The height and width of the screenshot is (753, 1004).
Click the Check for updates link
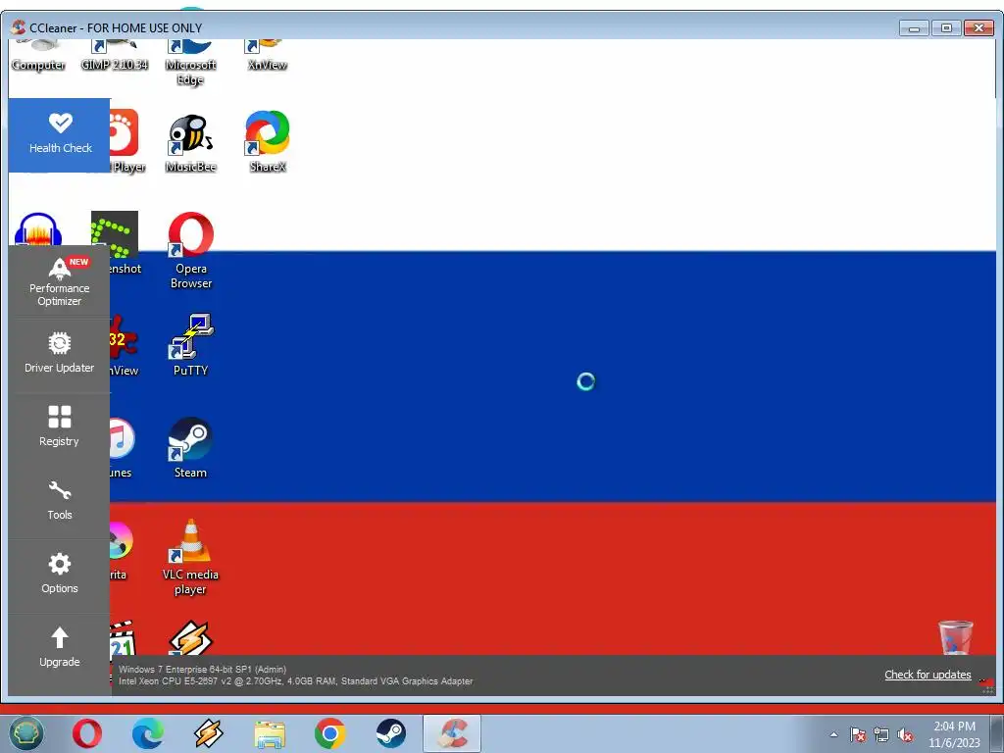(928, 675)
